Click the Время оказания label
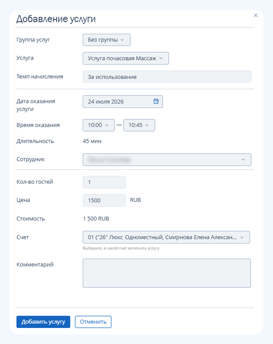Image resolution: width=273 pixels, height=344 pixels. pyautogui.click(x=38, y=125)
